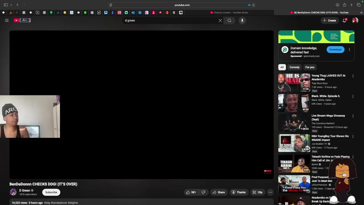The image size is (364, 205).
Task: Open the PayPal bookmark icon
Action: pyautogui.click(x=58, y=13)
